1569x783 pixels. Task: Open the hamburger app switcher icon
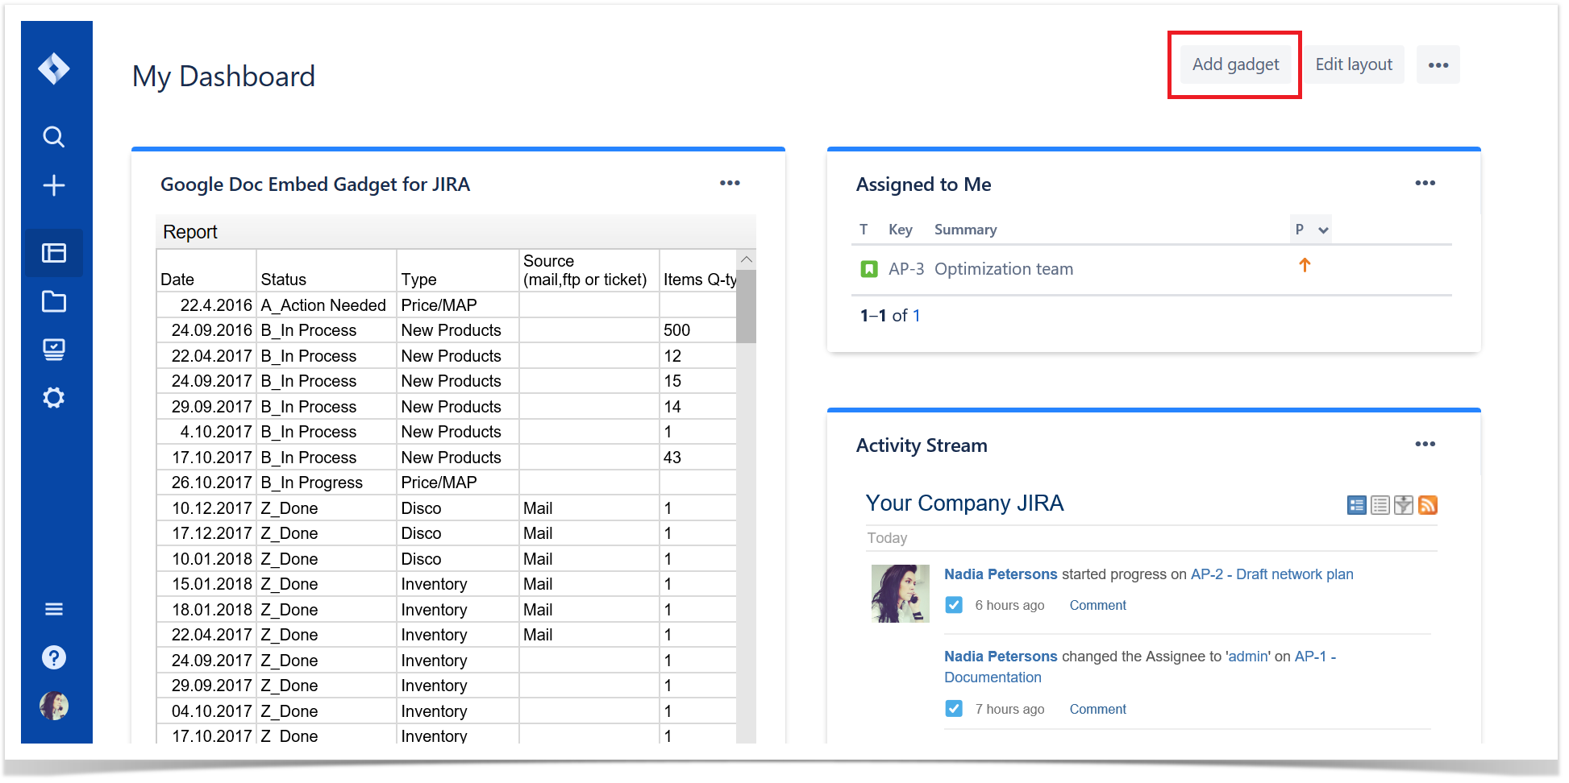point(54,609)
